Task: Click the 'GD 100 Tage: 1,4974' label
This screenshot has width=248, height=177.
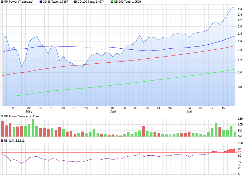Action: pos(91,2)
